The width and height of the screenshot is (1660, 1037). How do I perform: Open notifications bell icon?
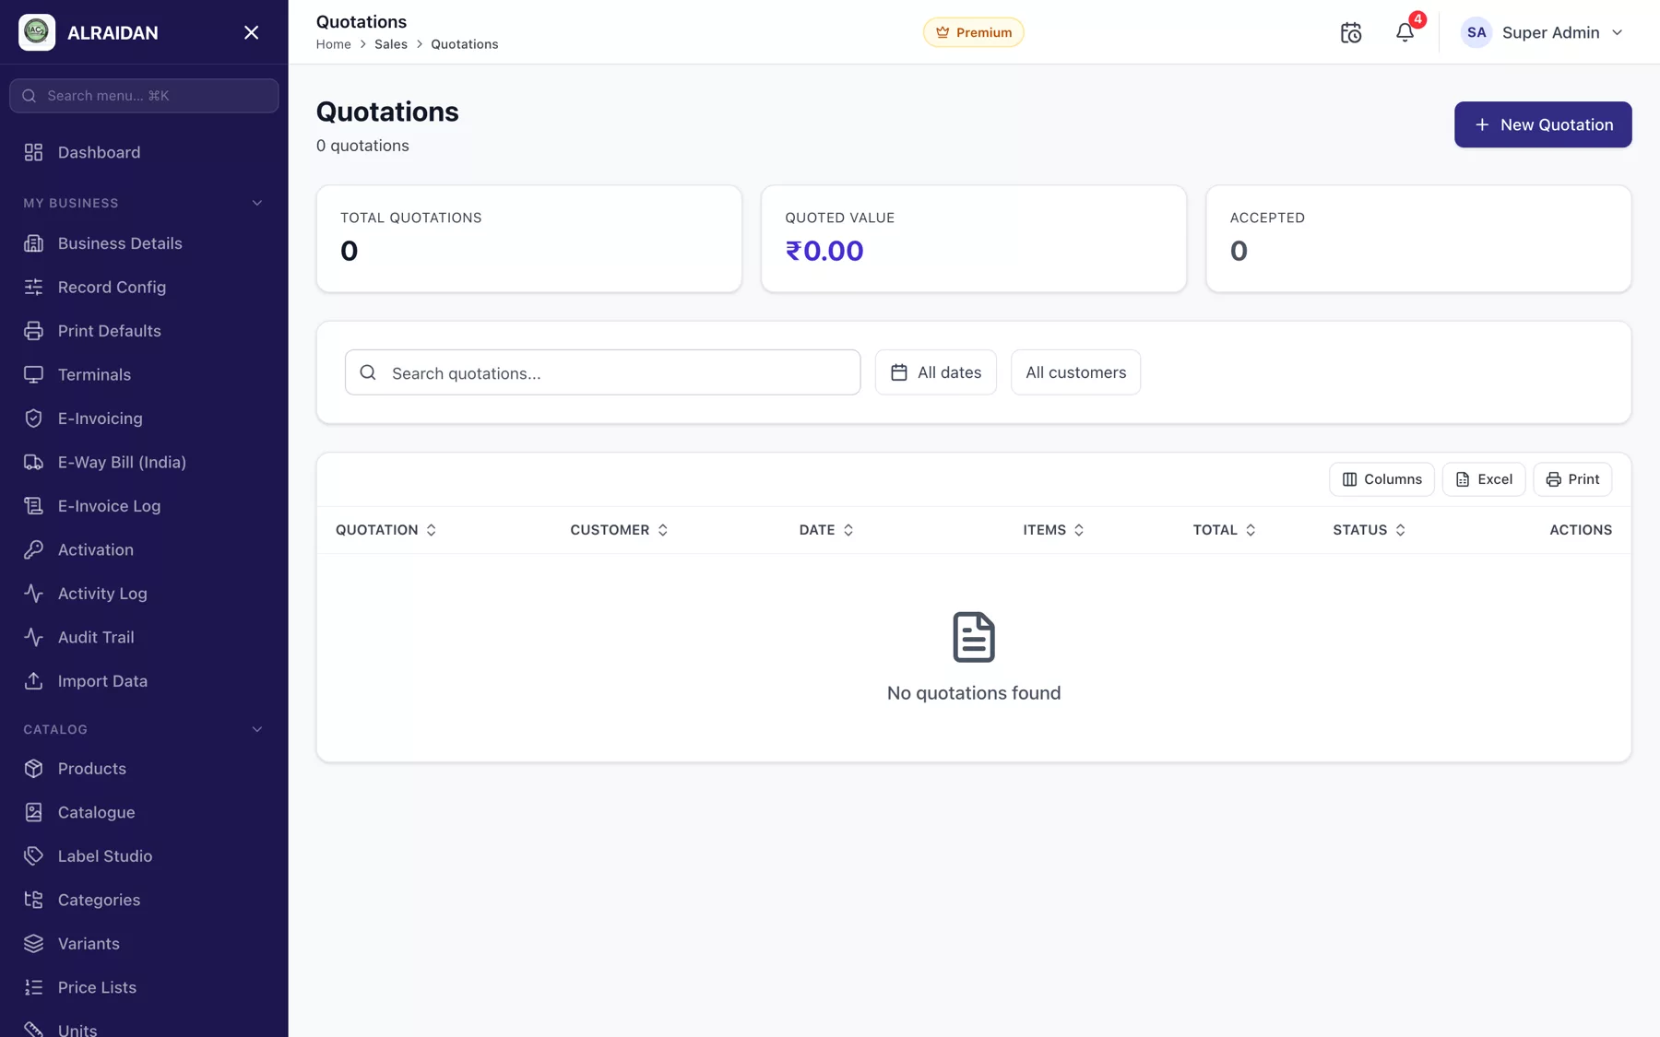(1405, 32)
